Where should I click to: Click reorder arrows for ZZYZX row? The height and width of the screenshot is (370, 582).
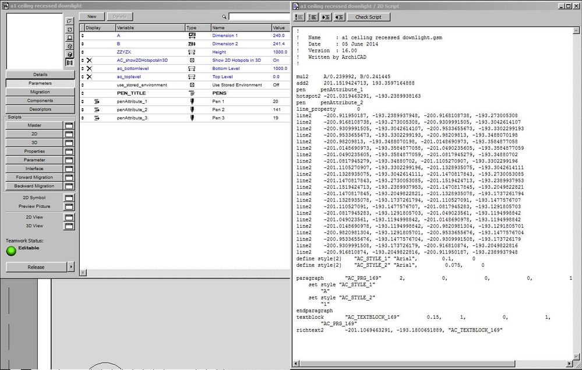(x=82, y=52)
